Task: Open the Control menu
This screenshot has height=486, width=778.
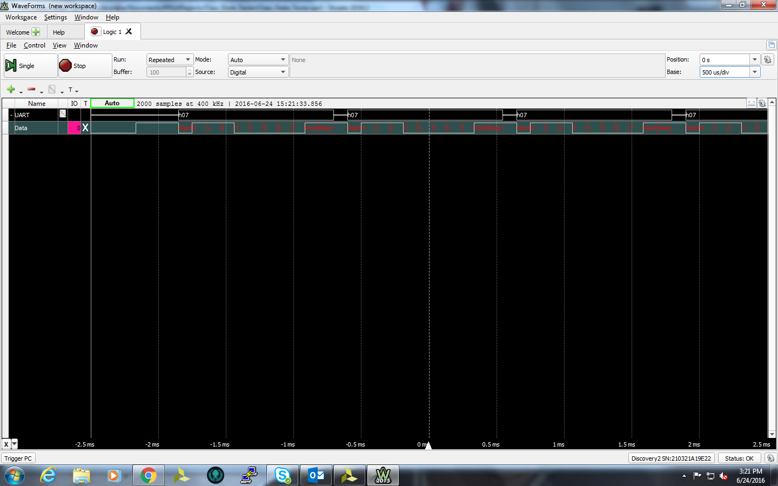Action: click(x=34, y=45)
